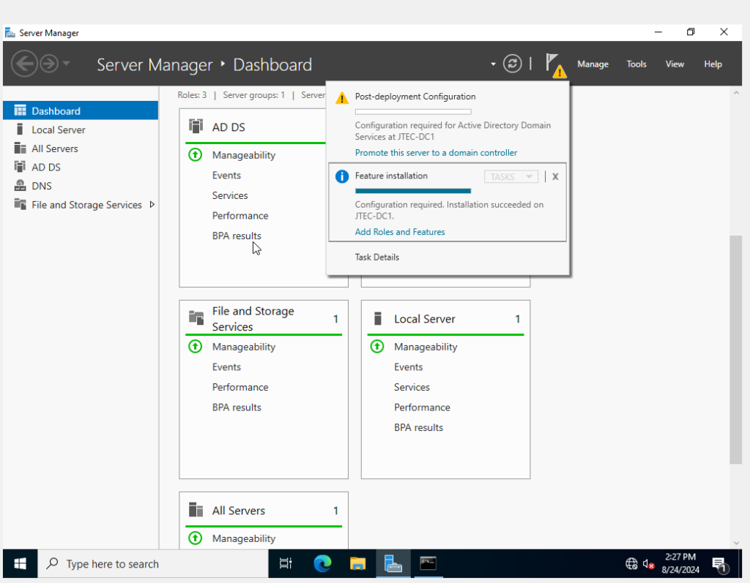Click "Roles: 3" in the dashboard summary
Image resolution: width=750 pixels, height=583 pixels.
(x=192, y=95)
